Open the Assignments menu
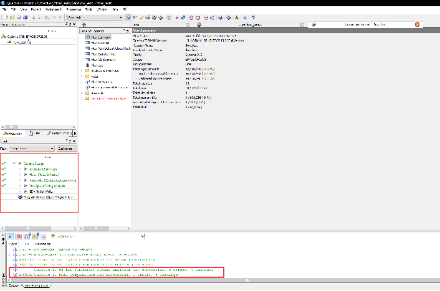 click(x=54, y=9)
